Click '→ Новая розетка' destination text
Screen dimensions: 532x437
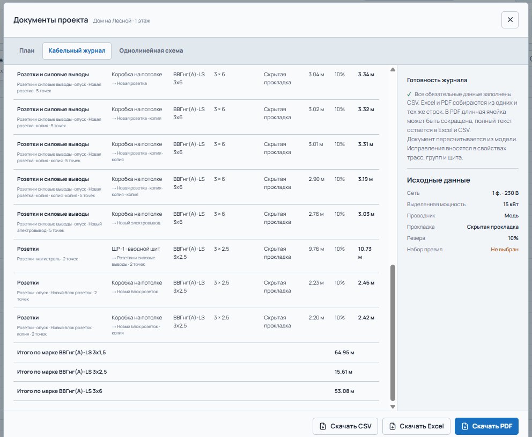(x=129, y=84)
